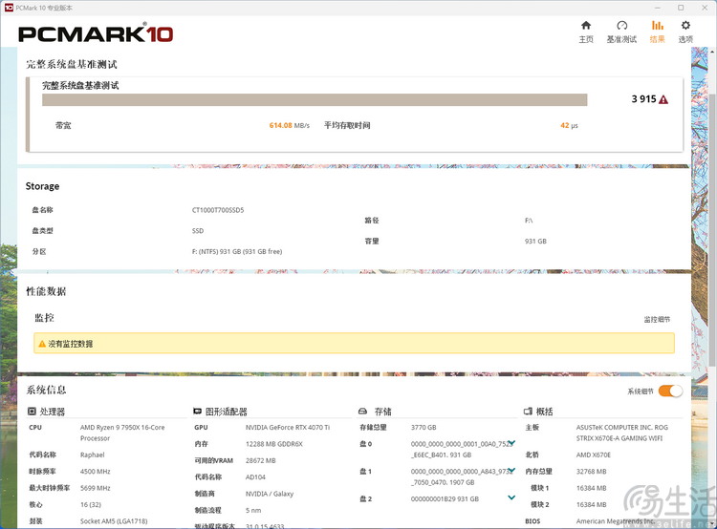
Task: Click the Storage section heading
Action: pos(42,186)
